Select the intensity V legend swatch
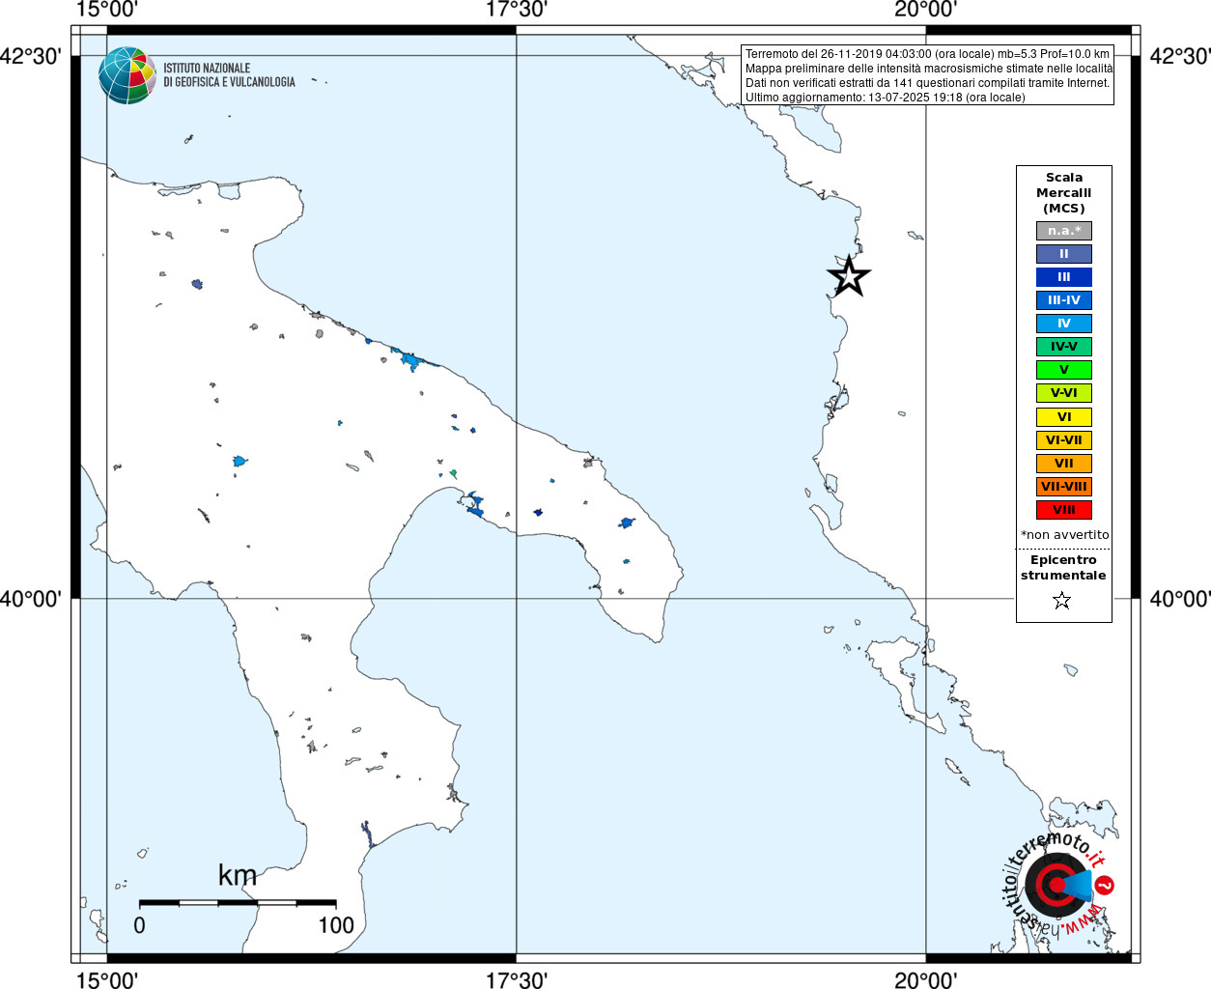 [x=1064, y=370]
